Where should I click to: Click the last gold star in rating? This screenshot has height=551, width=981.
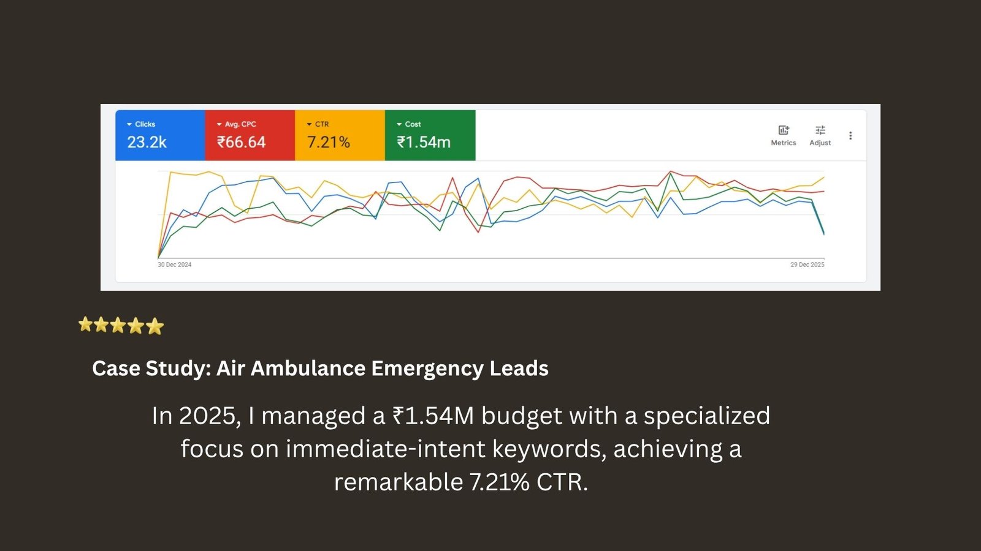[155, 326]
